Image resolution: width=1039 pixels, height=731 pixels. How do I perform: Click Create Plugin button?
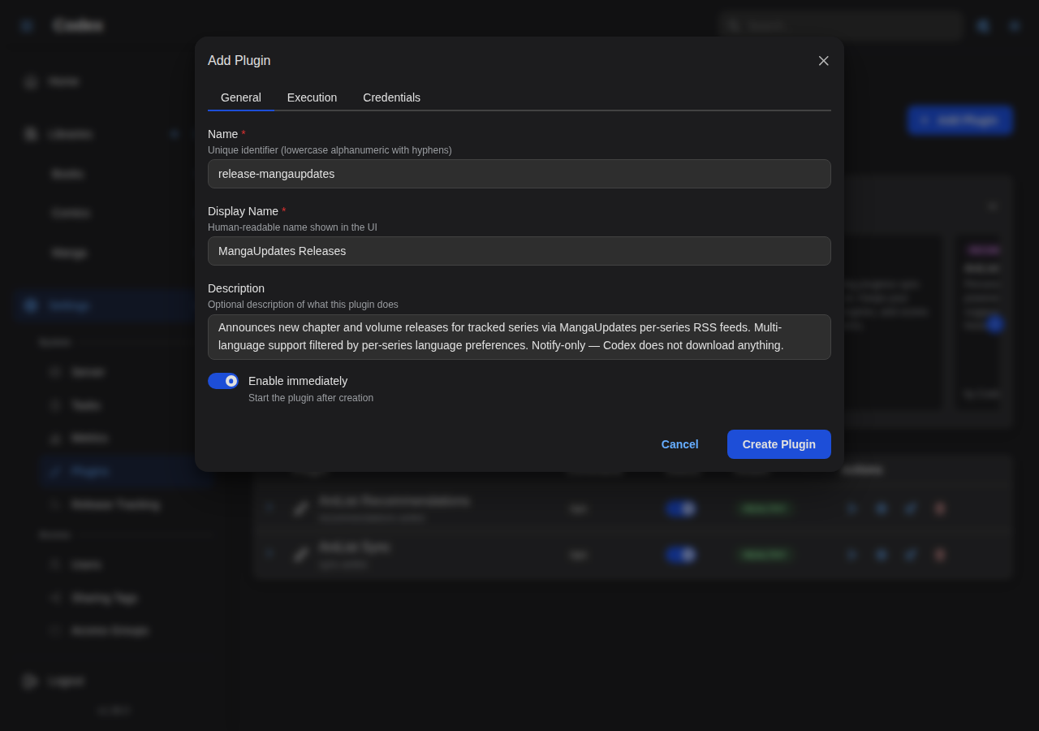point(779,444)
